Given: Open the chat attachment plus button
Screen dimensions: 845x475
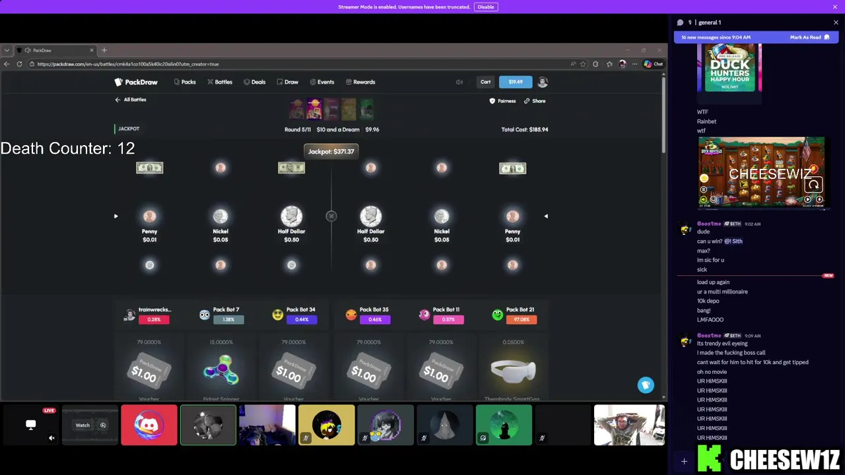Looking at the screenshot, I should [x=684, y=462].
